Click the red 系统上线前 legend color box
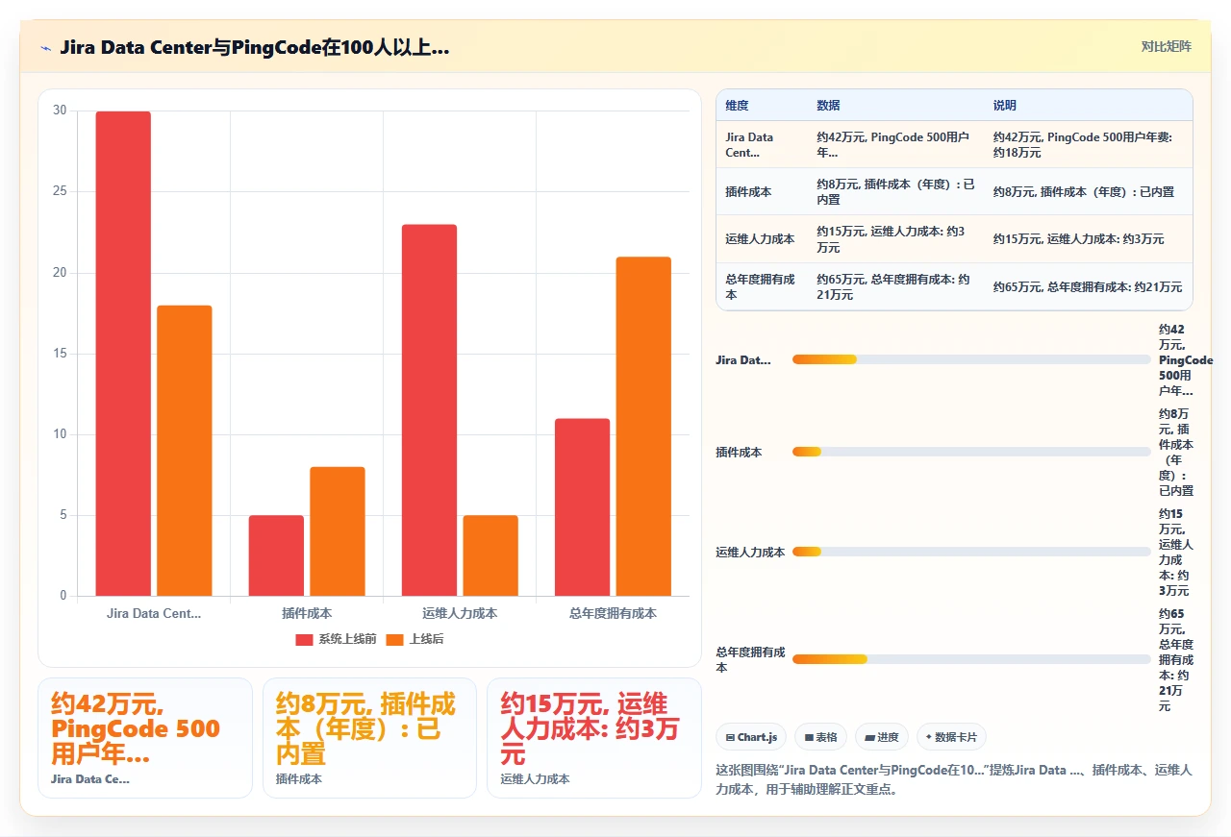The height and width of the screenshot is (837, 1231). [x=304, y=639]
